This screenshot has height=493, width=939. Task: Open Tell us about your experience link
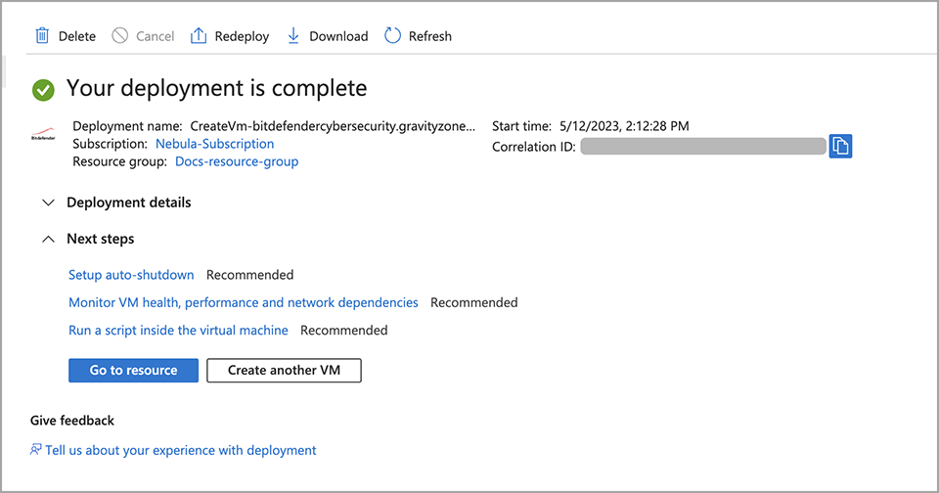point(180,450)
